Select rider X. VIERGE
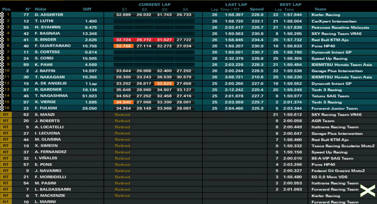This screenshot has height=204, width=377. point(45,102)
